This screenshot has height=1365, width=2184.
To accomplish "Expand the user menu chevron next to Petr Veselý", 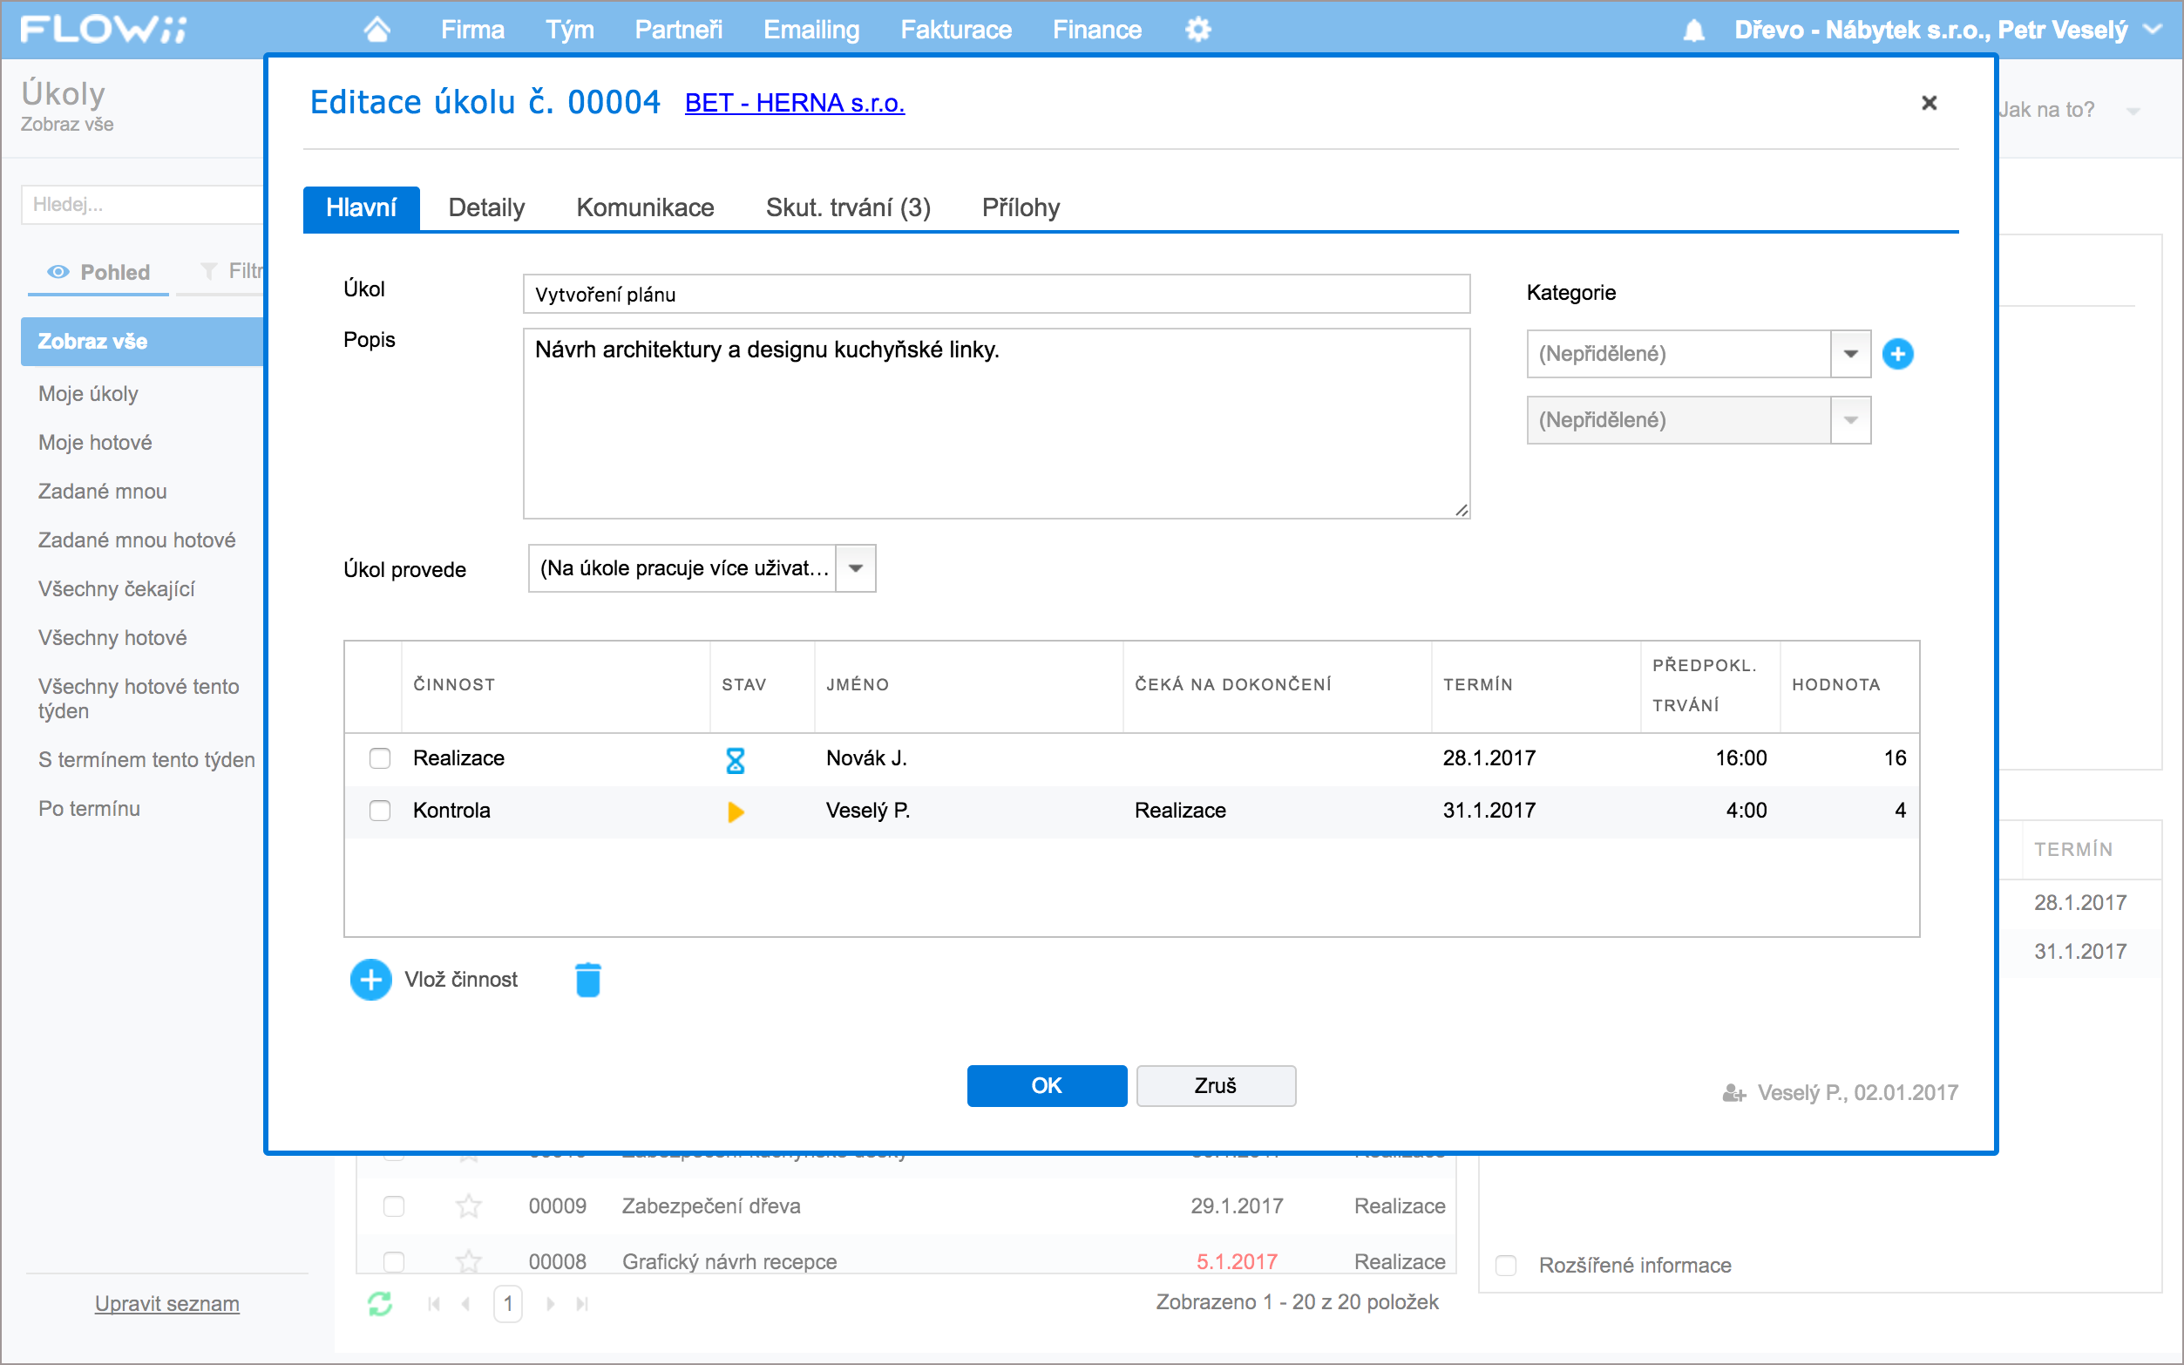I will point(2153,30).
